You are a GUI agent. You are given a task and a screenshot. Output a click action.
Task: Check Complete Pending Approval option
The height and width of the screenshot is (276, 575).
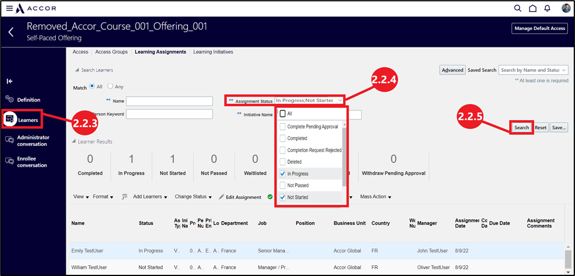pos(283,127)
